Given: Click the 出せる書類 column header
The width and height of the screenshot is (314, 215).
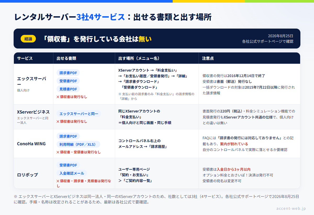Looking at the screenshot, I should pyautogui.click(x=66, y=58).
